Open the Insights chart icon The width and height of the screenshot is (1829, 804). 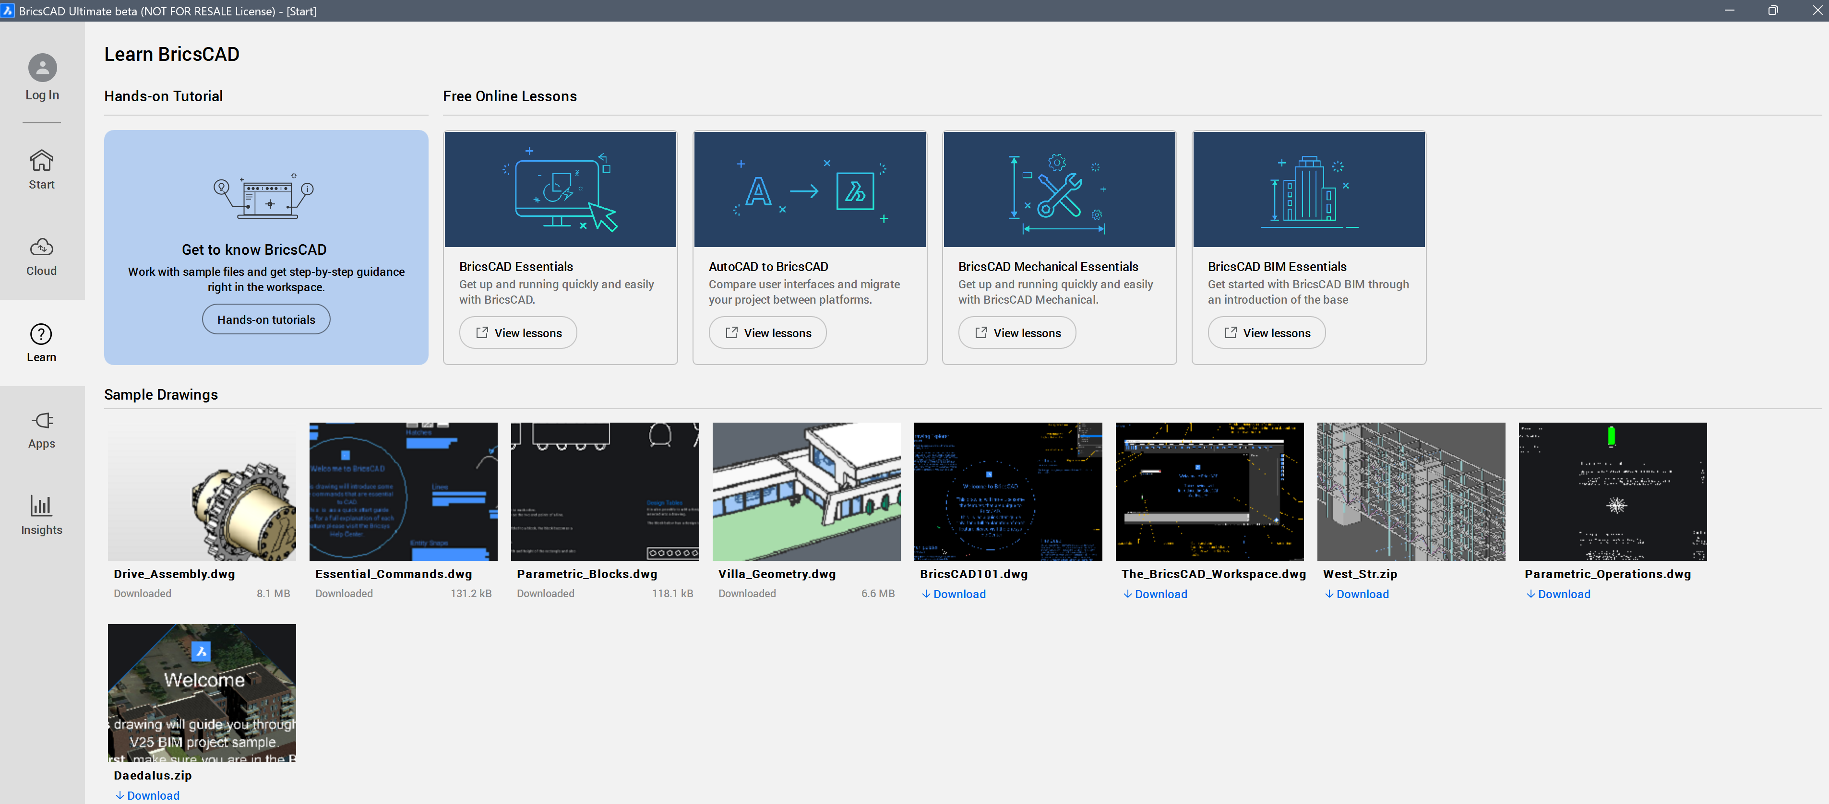[x=41, y=506]
